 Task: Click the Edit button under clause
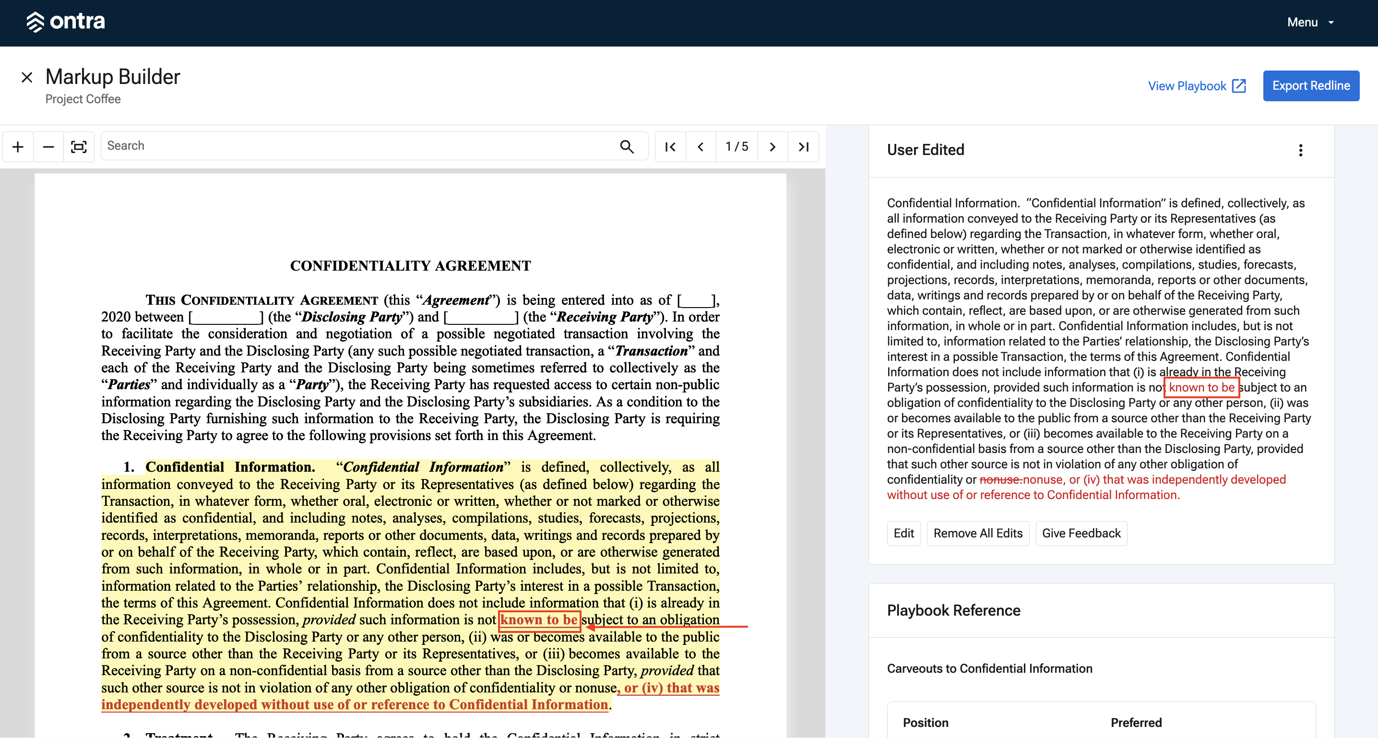[903, 533]
